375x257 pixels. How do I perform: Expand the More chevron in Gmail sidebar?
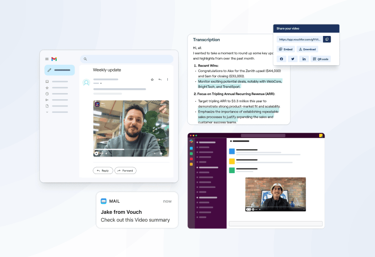coord(47,112)
